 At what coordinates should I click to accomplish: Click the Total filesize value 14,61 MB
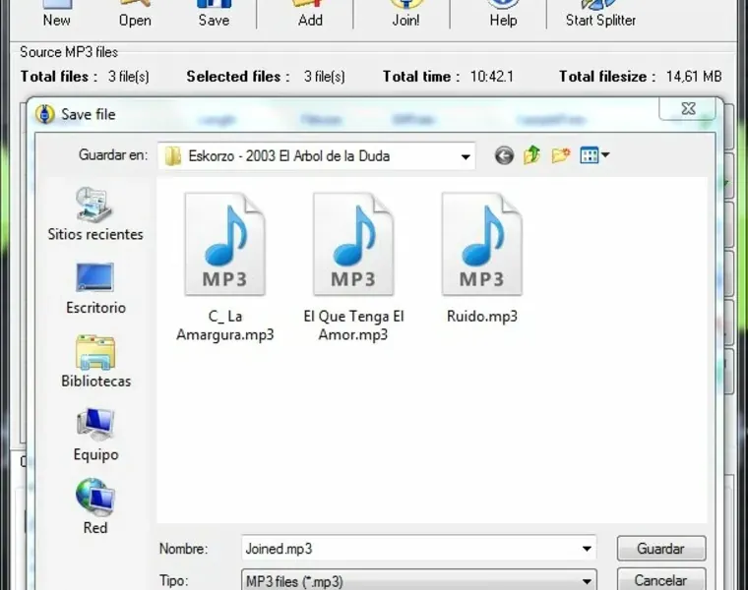[x=694, y=77]
